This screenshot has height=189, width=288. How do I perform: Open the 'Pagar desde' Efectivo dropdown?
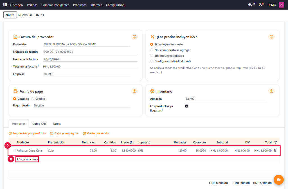82,106
